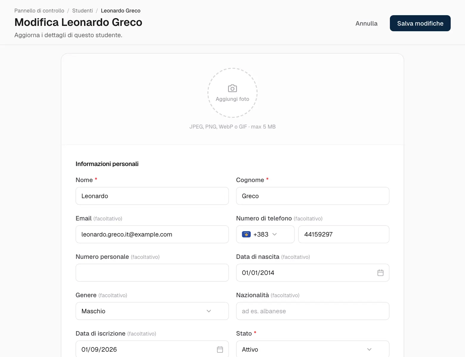Viewport: 465px width, 357px height.
Task: Expand the +383 country code dropdown
Action: pyautogui.click(x=265, y=234)
